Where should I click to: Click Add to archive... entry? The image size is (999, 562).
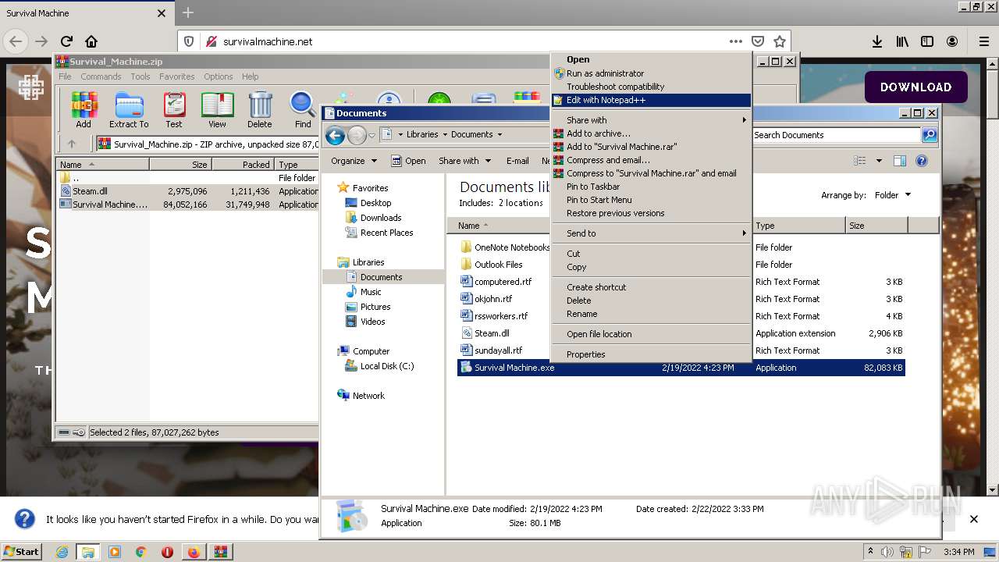coord(650,133)
